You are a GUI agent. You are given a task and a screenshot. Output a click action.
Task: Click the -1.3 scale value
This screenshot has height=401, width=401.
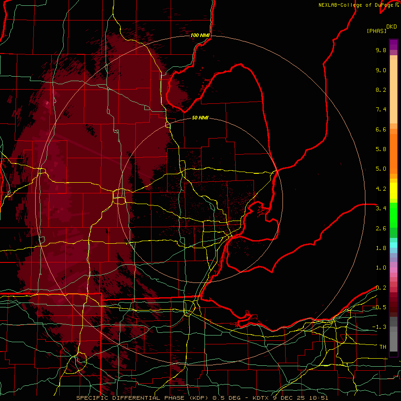click(379, 327)
